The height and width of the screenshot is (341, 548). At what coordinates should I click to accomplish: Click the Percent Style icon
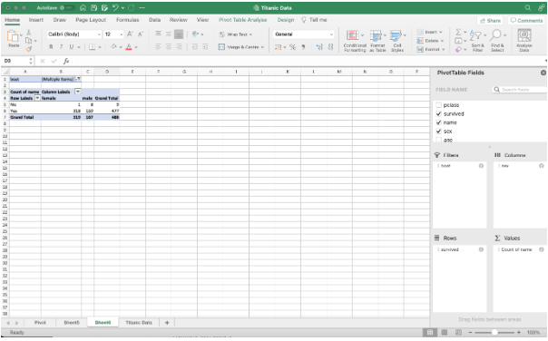pos(293,47)
